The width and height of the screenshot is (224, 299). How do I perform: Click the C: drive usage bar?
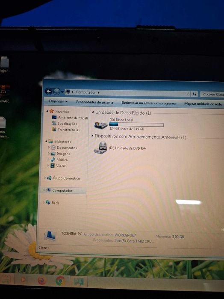click(x=136, y=125)
